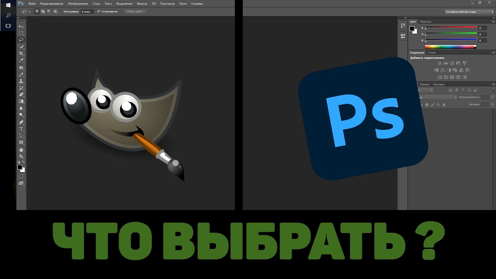
Task: Select the Clone Stamp tool
Action: coord(21,81)
